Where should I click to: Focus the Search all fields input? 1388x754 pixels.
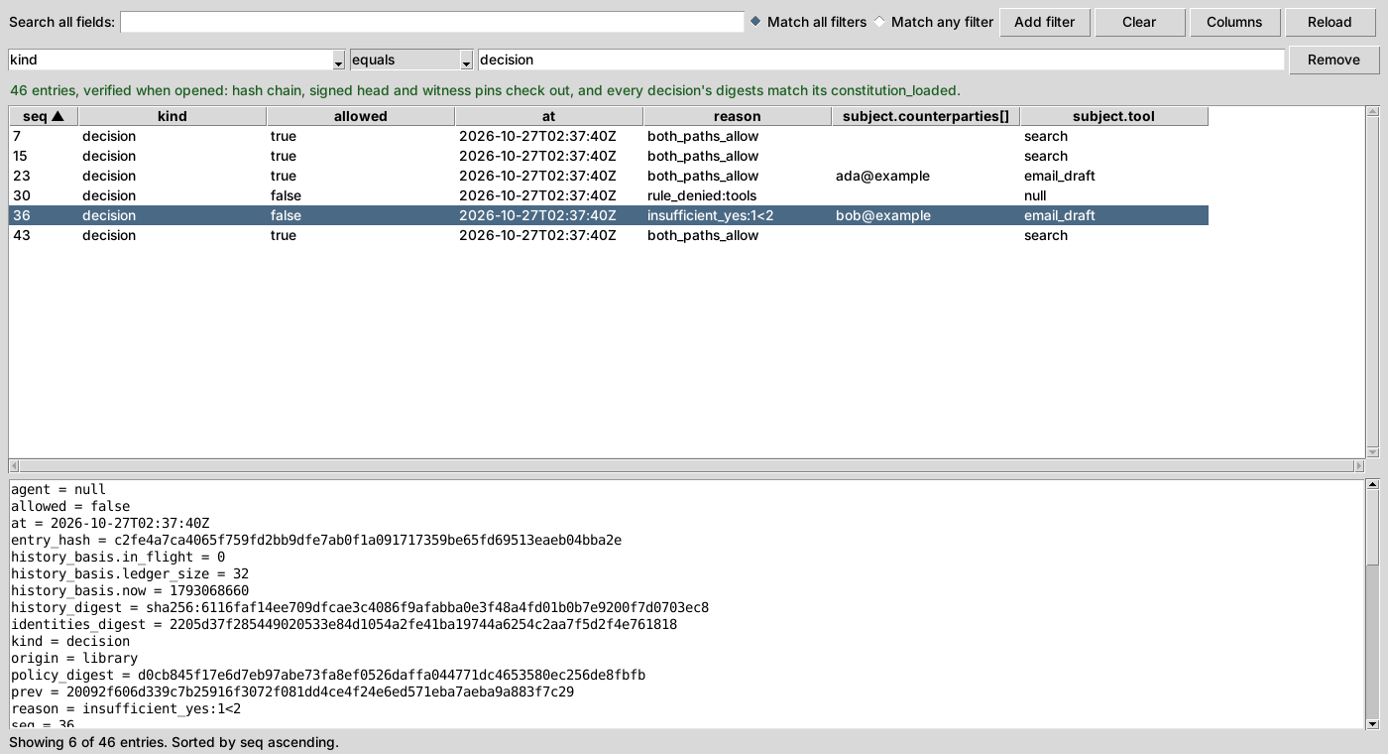[432, 22]
